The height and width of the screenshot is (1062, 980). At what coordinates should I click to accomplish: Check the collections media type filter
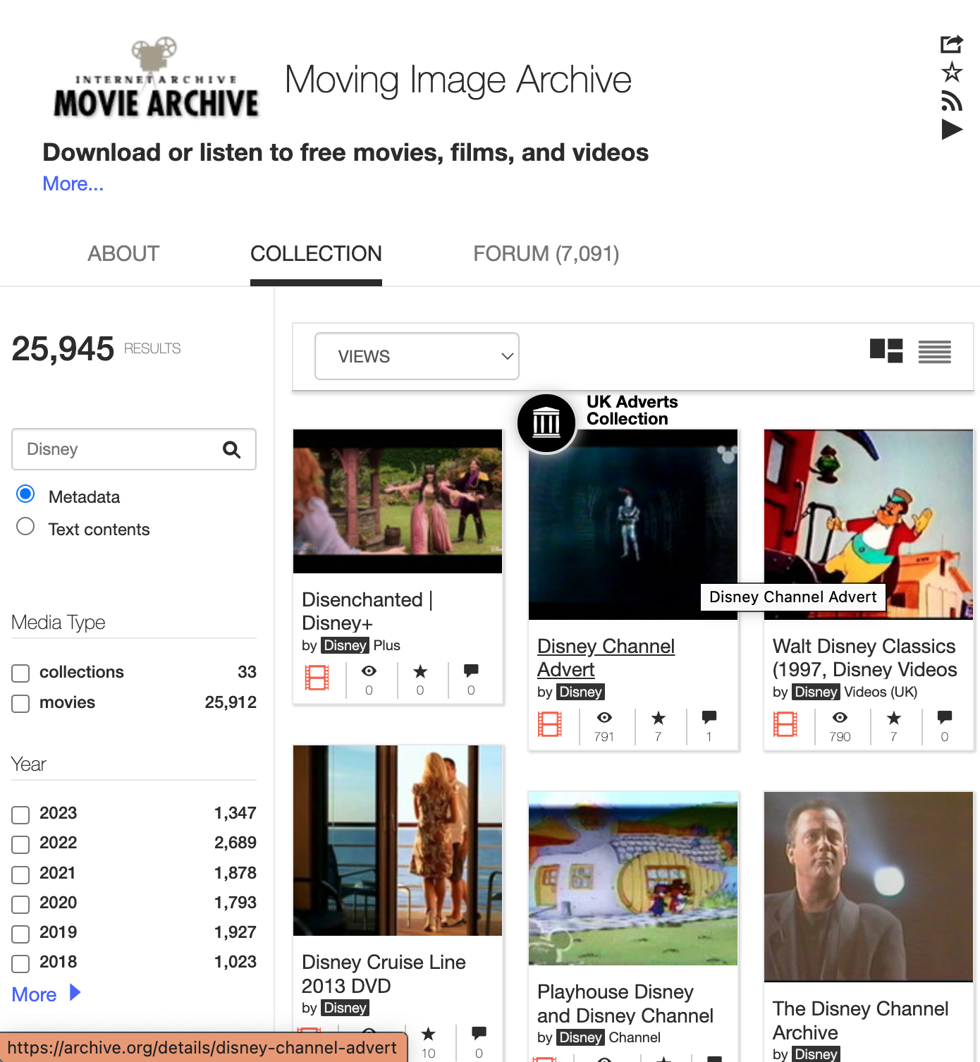coord(21,673)
